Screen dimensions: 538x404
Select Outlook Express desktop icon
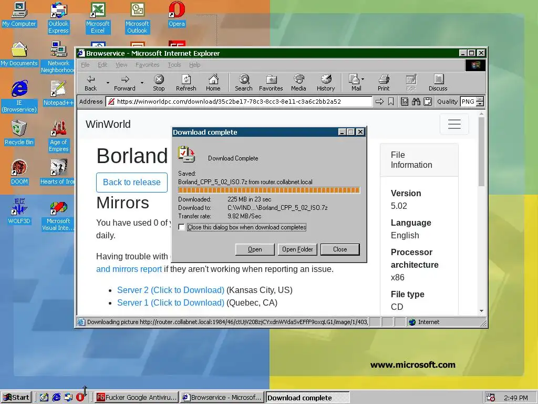pyautogui.click(x=58, y=18)
